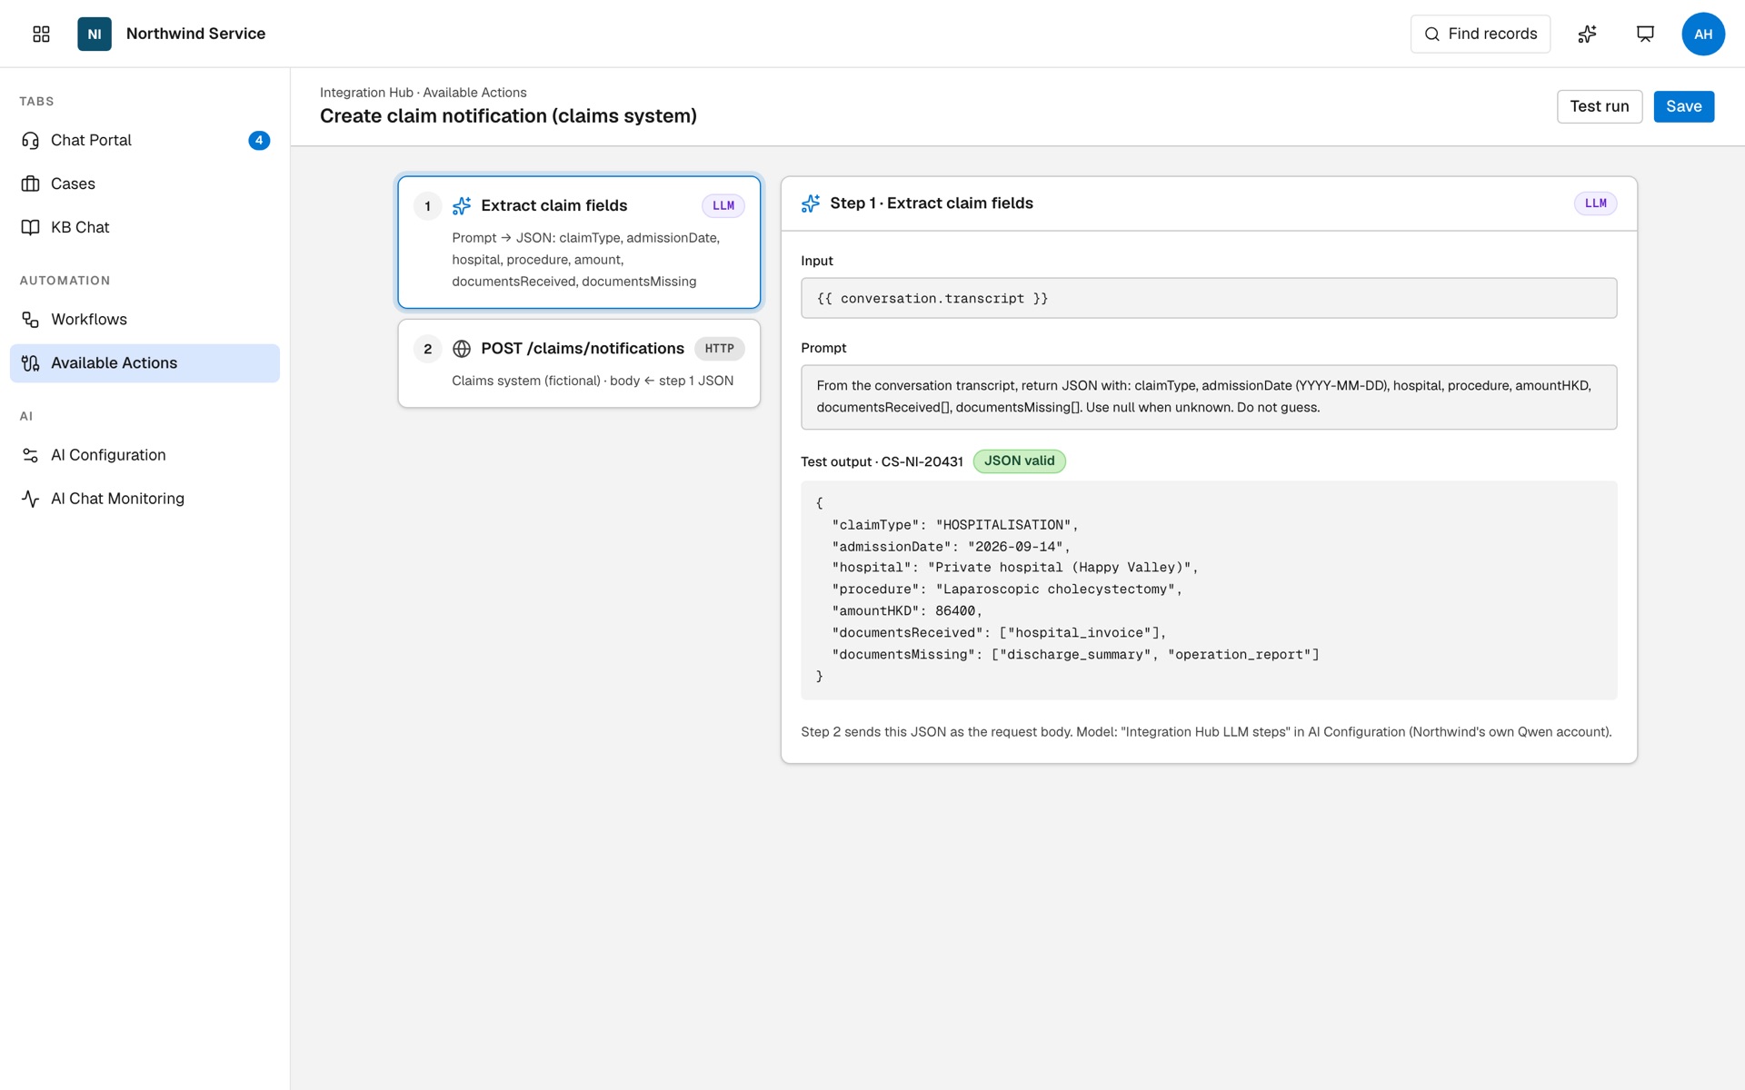This screenshot has height=1090, width=1745.
Task: Click the page title Create claim notification
Action: tap(508, 116)
